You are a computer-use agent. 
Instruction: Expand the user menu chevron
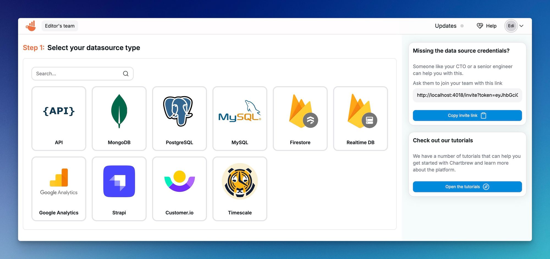(x=521, y=26)
